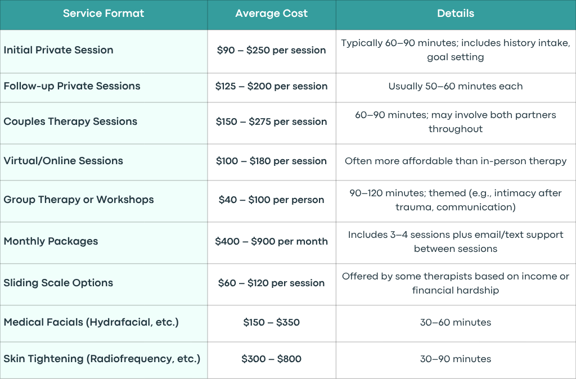576x379 pixels.
Task: Select Medical Facials (Hydrafacial, etc.) label
Action: (x=91, y=322)
